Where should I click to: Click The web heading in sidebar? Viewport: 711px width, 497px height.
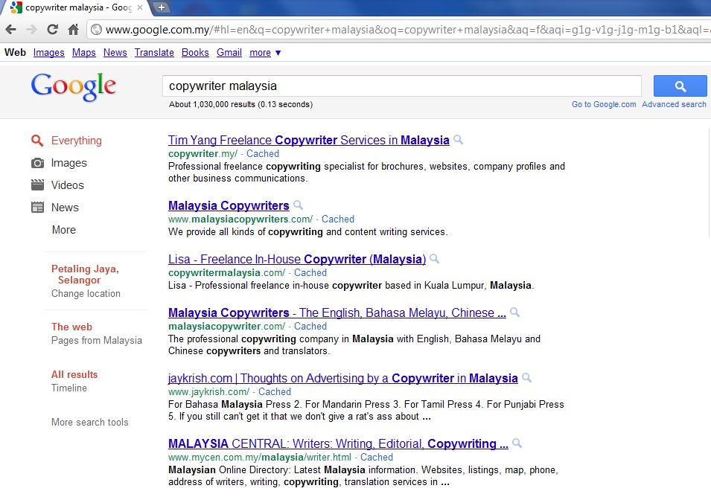pos(71,327)
